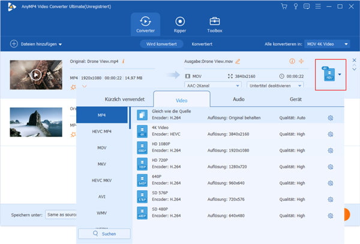The width and height of the screenshot is (360, 244).
Task: Select the HD 1080P profile icon
Action: pyautogui.click(x=142, y=147)
